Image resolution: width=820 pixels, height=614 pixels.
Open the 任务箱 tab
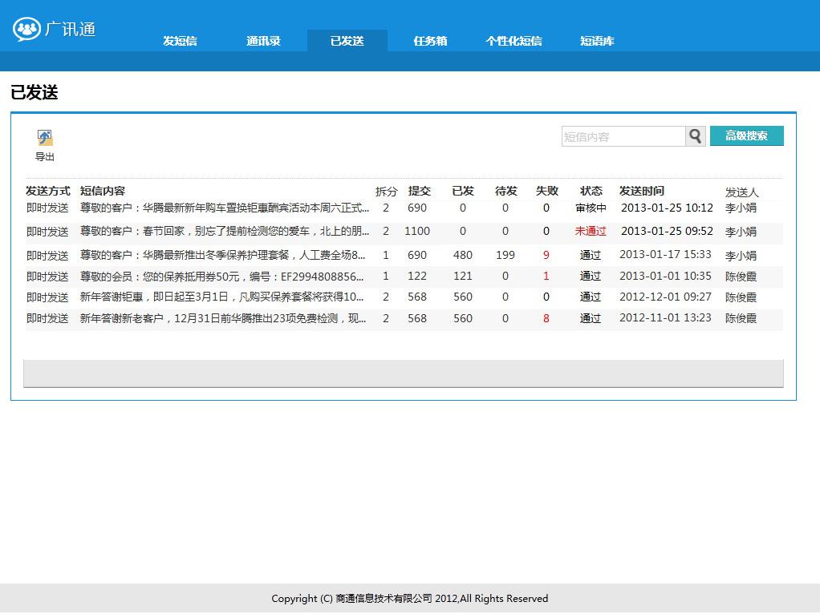[429, 40]
